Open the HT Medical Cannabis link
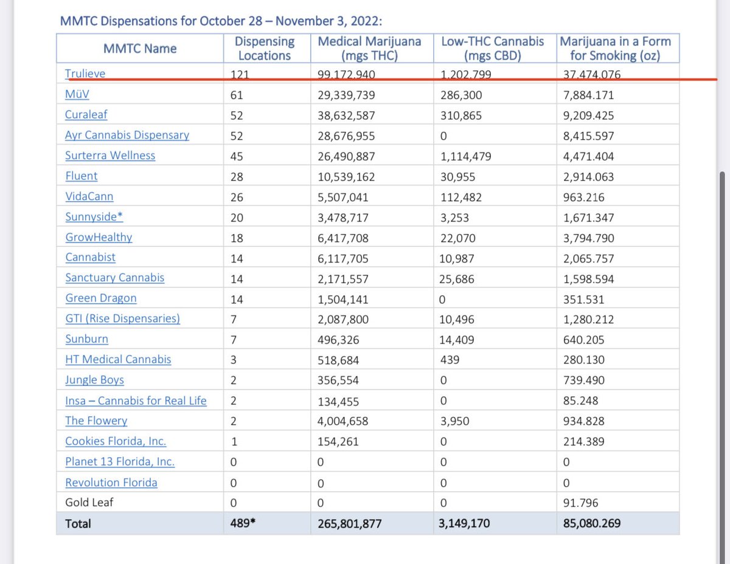 tap(119, 359)
